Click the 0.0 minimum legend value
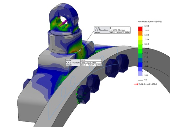 tap(146, 80)
